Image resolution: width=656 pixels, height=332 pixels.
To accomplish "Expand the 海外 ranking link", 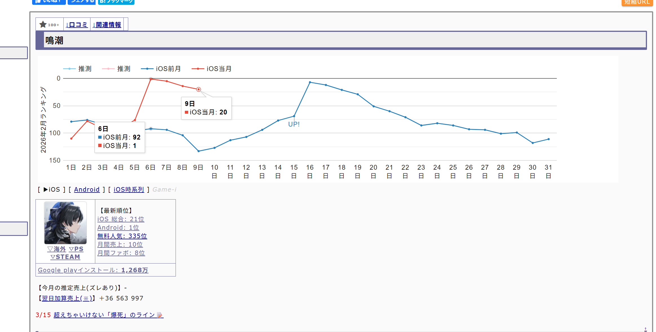I will [x=56, y=249].
